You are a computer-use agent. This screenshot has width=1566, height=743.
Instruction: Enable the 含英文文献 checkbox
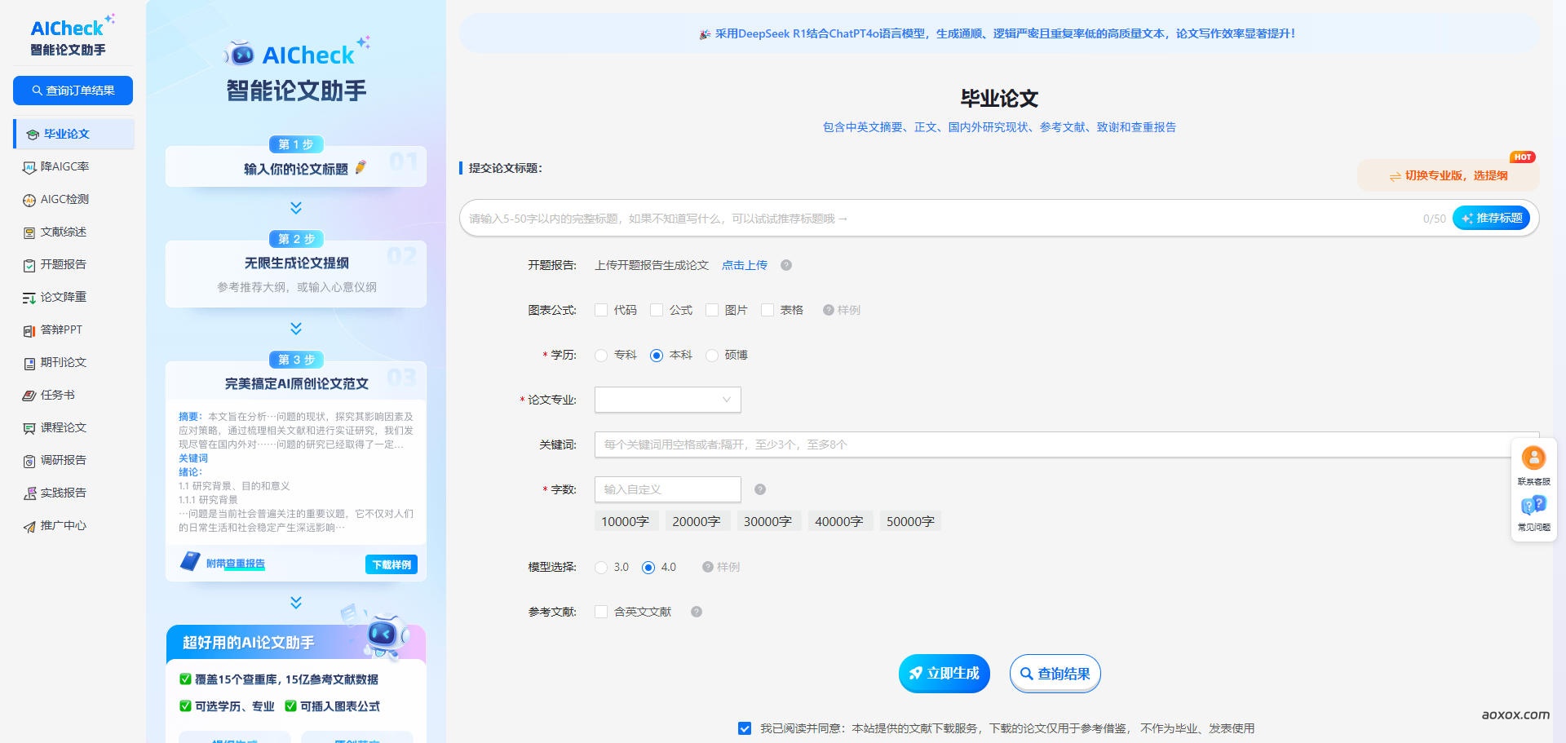[x=601, y=612]
